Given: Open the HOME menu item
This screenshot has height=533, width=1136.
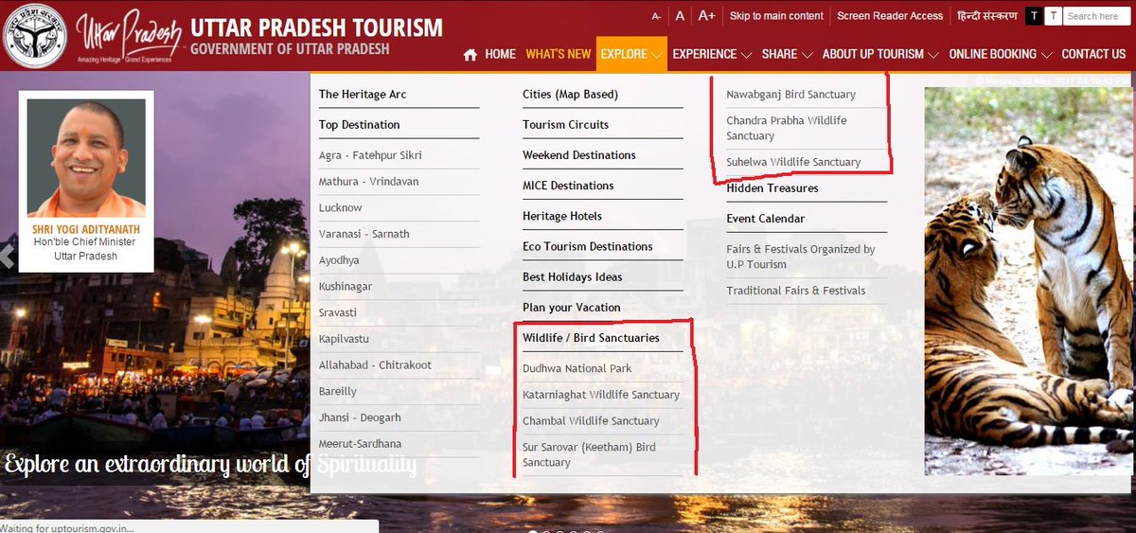Looking at the screenshot, I should point(500,54).
